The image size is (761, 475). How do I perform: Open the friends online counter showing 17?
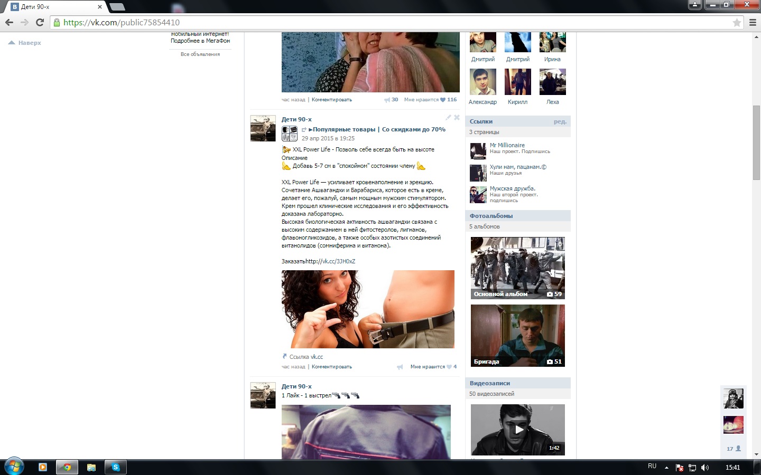tap(734, 449)
